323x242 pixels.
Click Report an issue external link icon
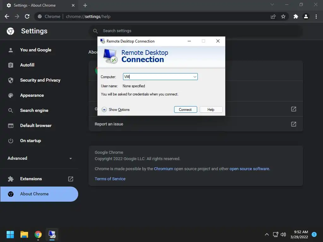(x=294, y=124)
